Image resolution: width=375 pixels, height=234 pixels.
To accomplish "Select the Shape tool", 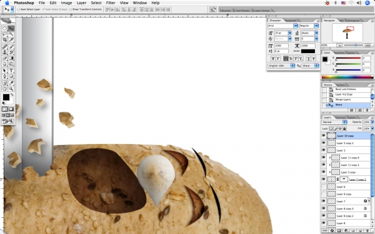I will point(11,76).
